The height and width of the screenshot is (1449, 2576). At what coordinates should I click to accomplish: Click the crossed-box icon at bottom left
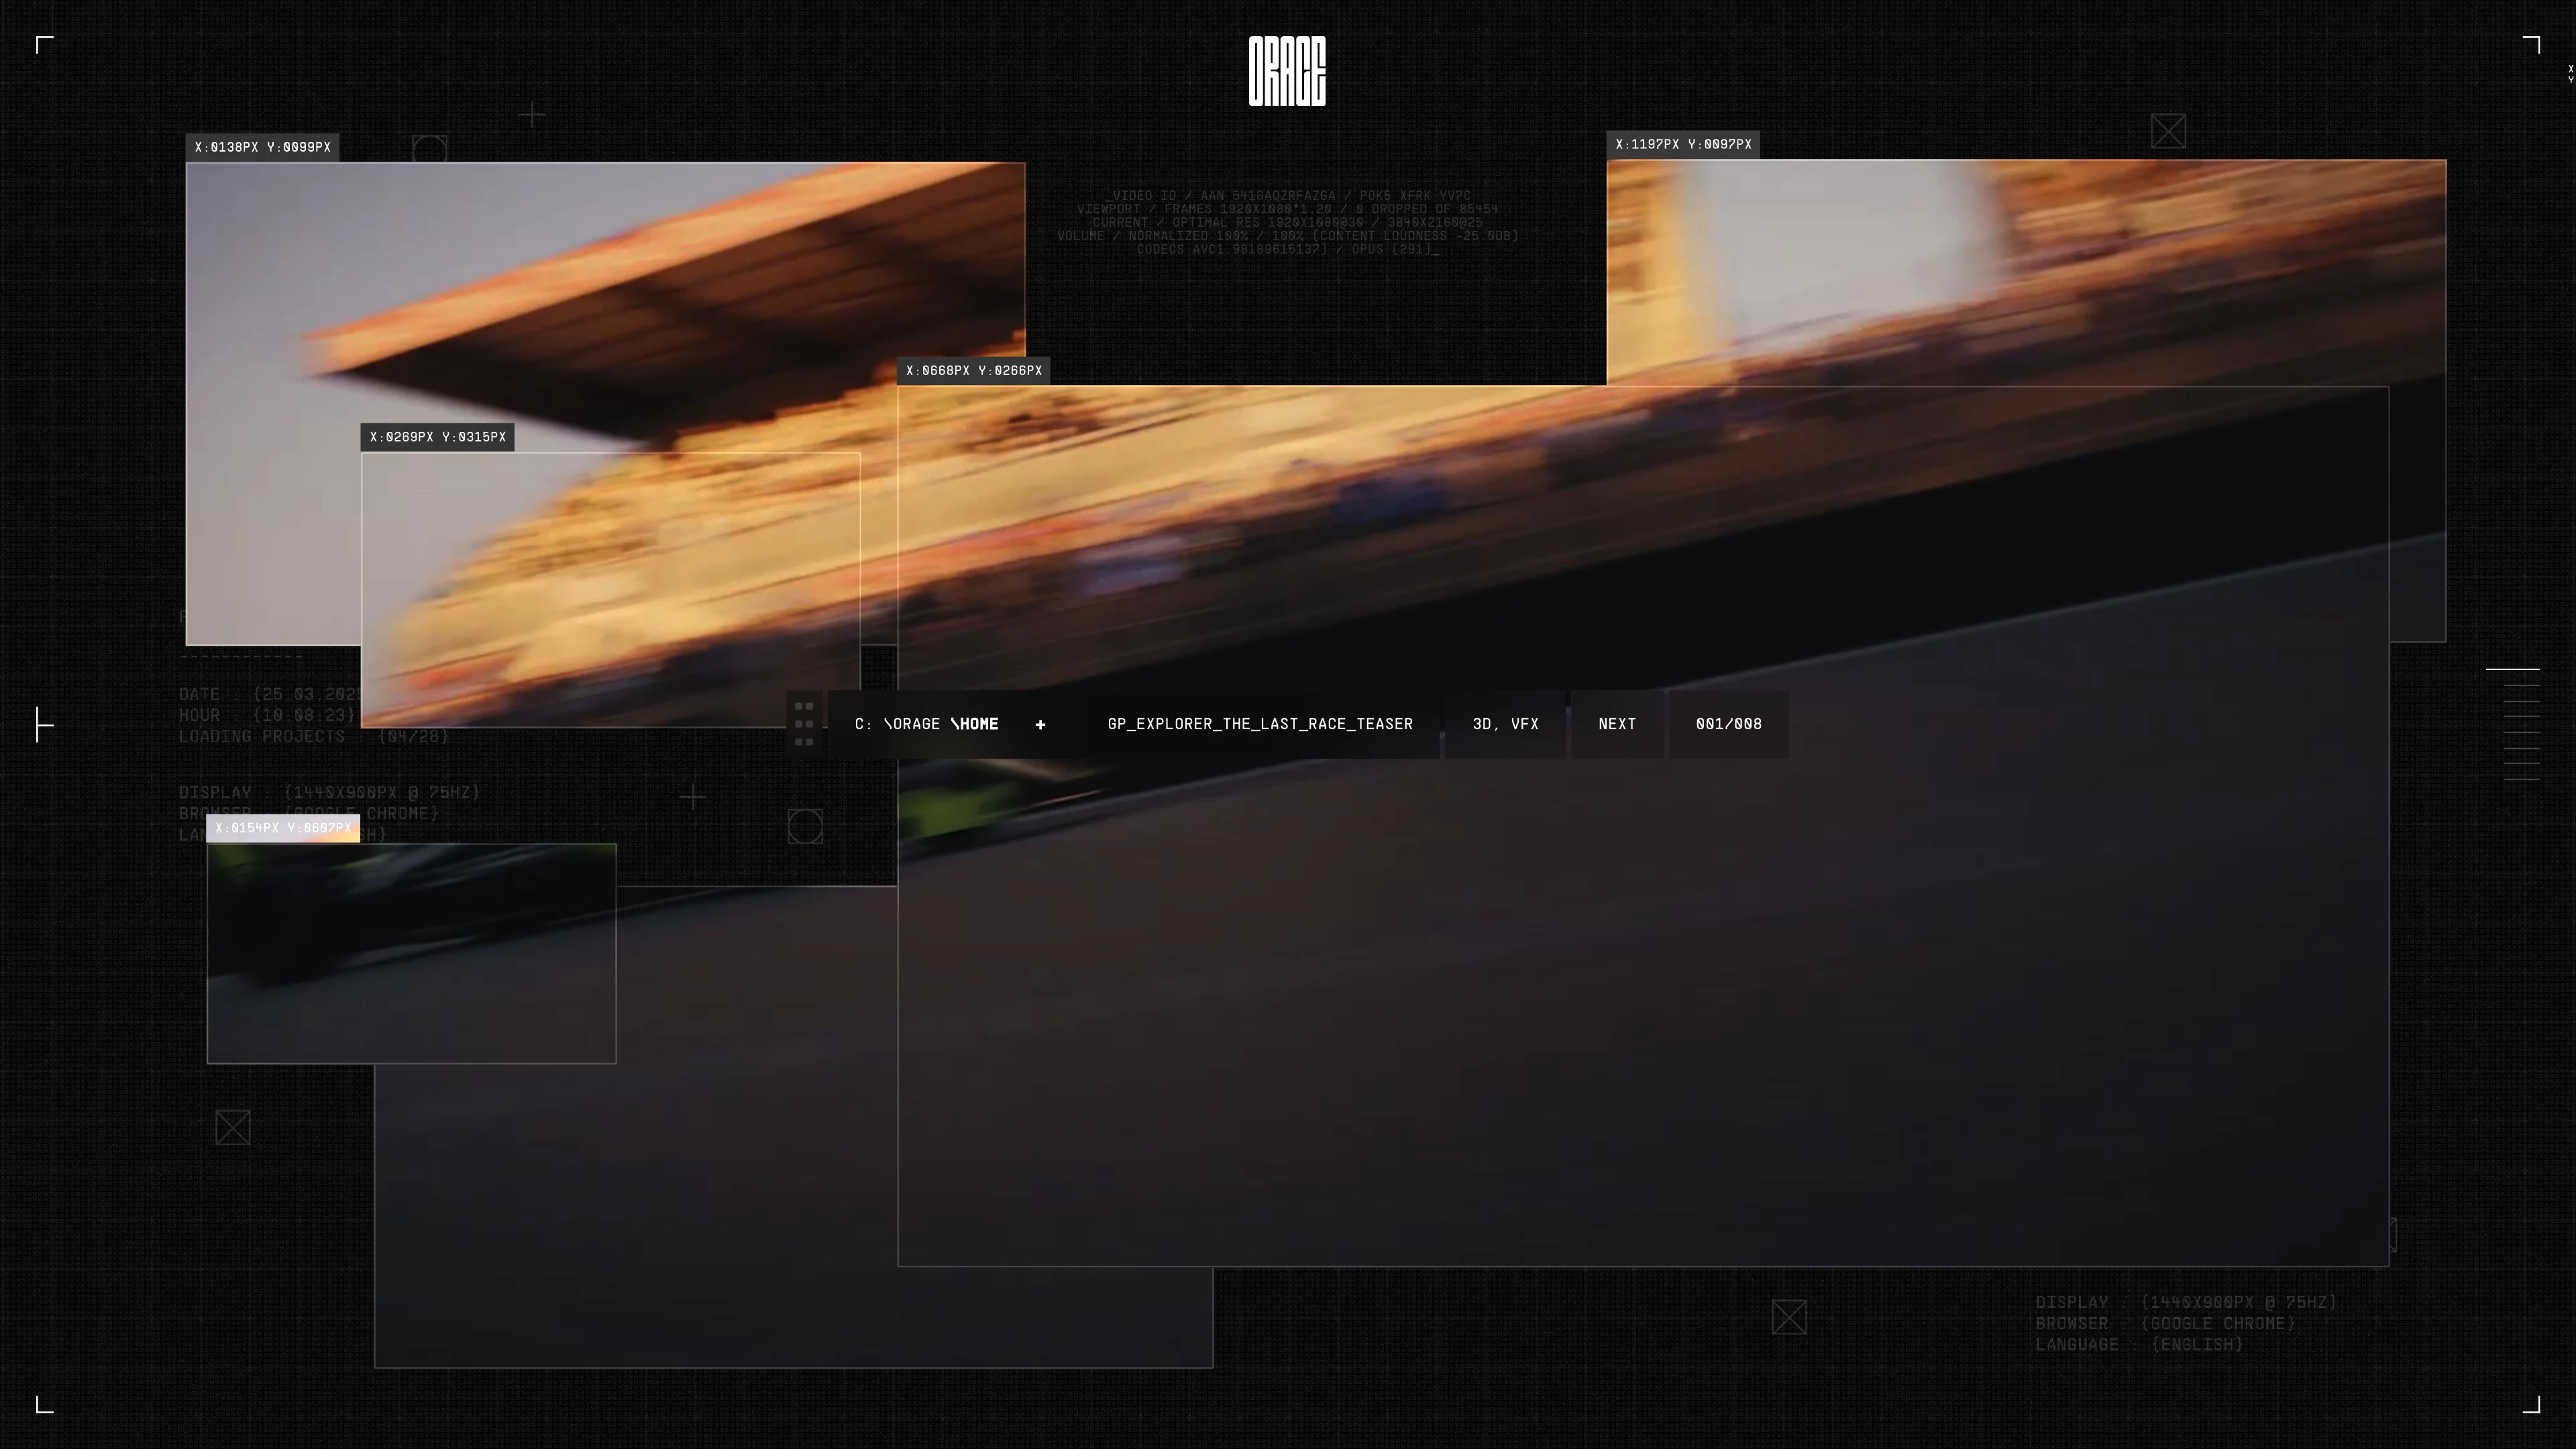(233, 1128)
